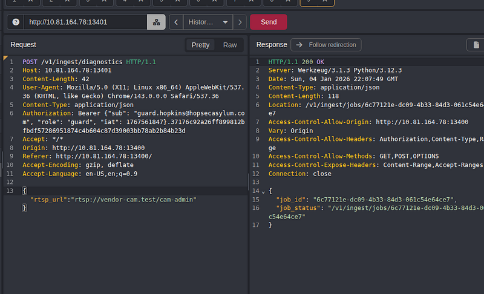Click the Accept: */* header
Screen dimensions: 484x294
pos(42,139)
